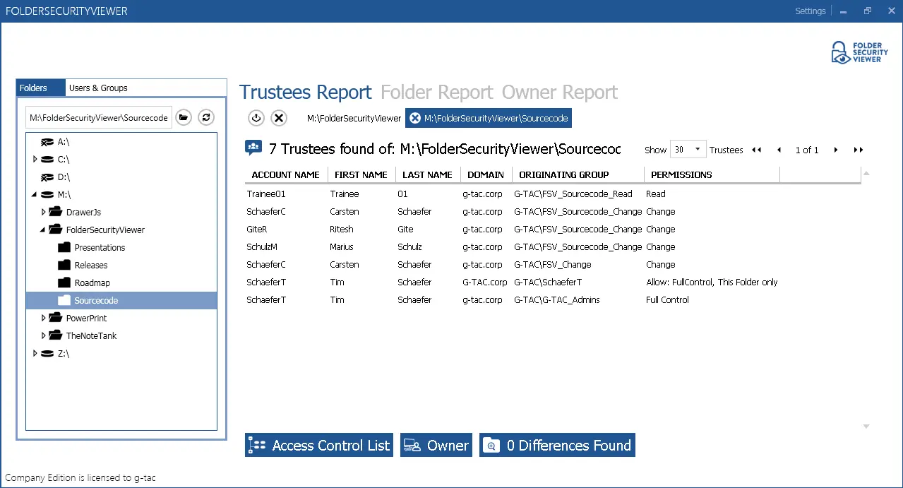903x488 pixels.
Task: Jump to the last page of trustees
Action: pos(859,150)
